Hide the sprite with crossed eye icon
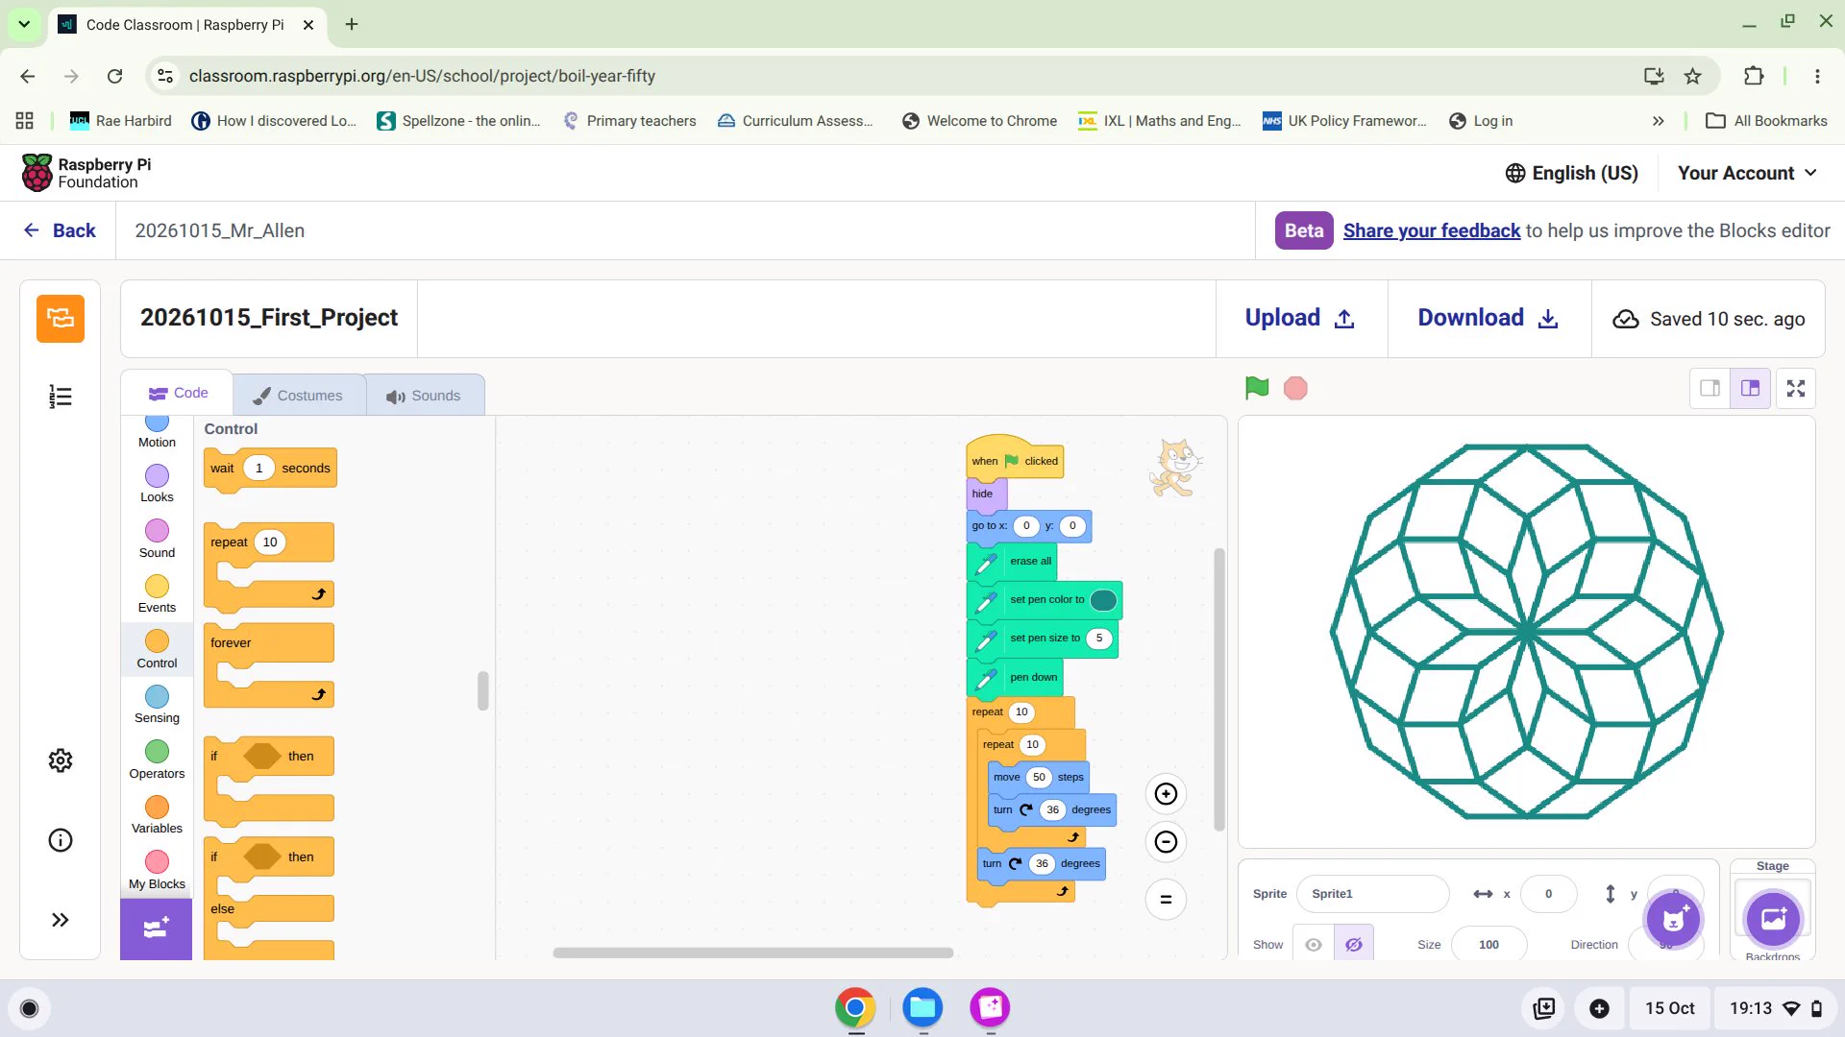This screenshot has height=1037, width=1845. click(1354, 945)
